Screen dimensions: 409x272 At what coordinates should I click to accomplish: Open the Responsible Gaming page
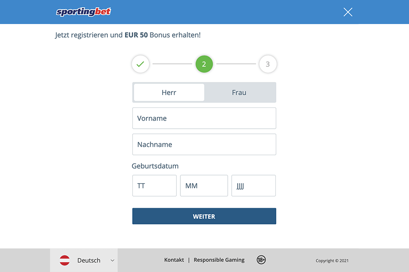[x=219, y=260]
